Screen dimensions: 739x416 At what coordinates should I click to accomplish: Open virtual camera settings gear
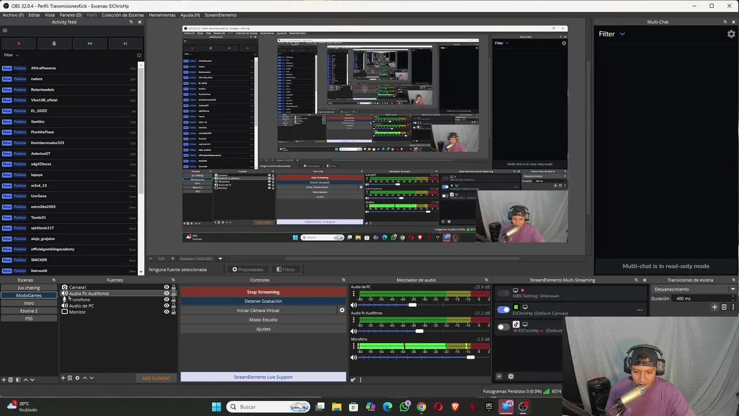[x=342, y=310]
